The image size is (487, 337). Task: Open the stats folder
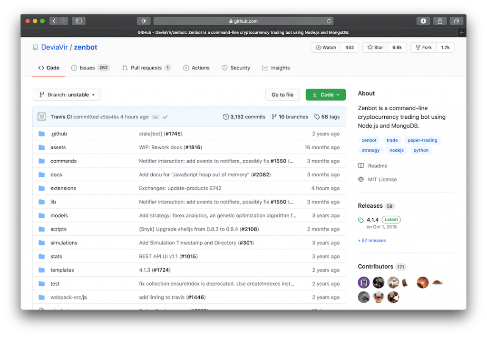56,257
